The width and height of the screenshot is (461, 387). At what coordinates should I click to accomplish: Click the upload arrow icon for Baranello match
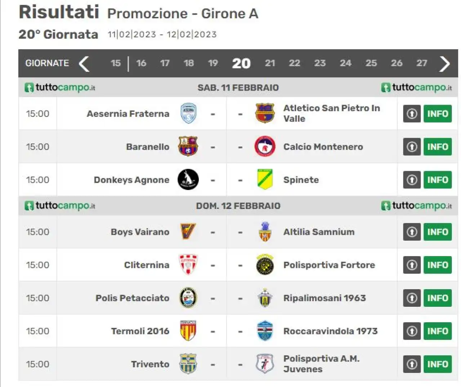[x=412, y=147]
